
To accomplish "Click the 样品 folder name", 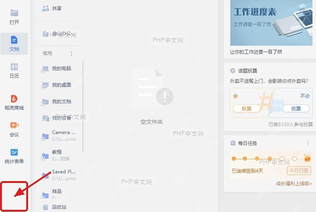I will click(x=57, y=191).
